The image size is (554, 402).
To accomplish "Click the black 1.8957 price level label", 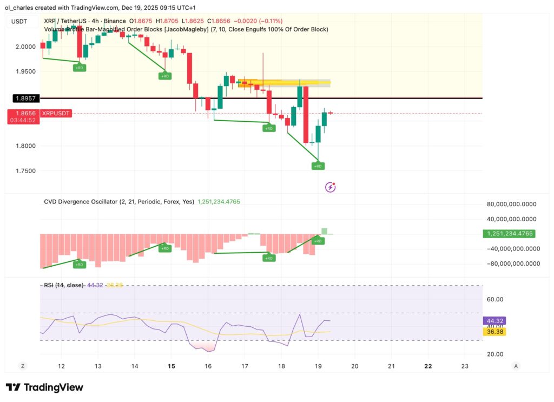I will tap(25, 98).
